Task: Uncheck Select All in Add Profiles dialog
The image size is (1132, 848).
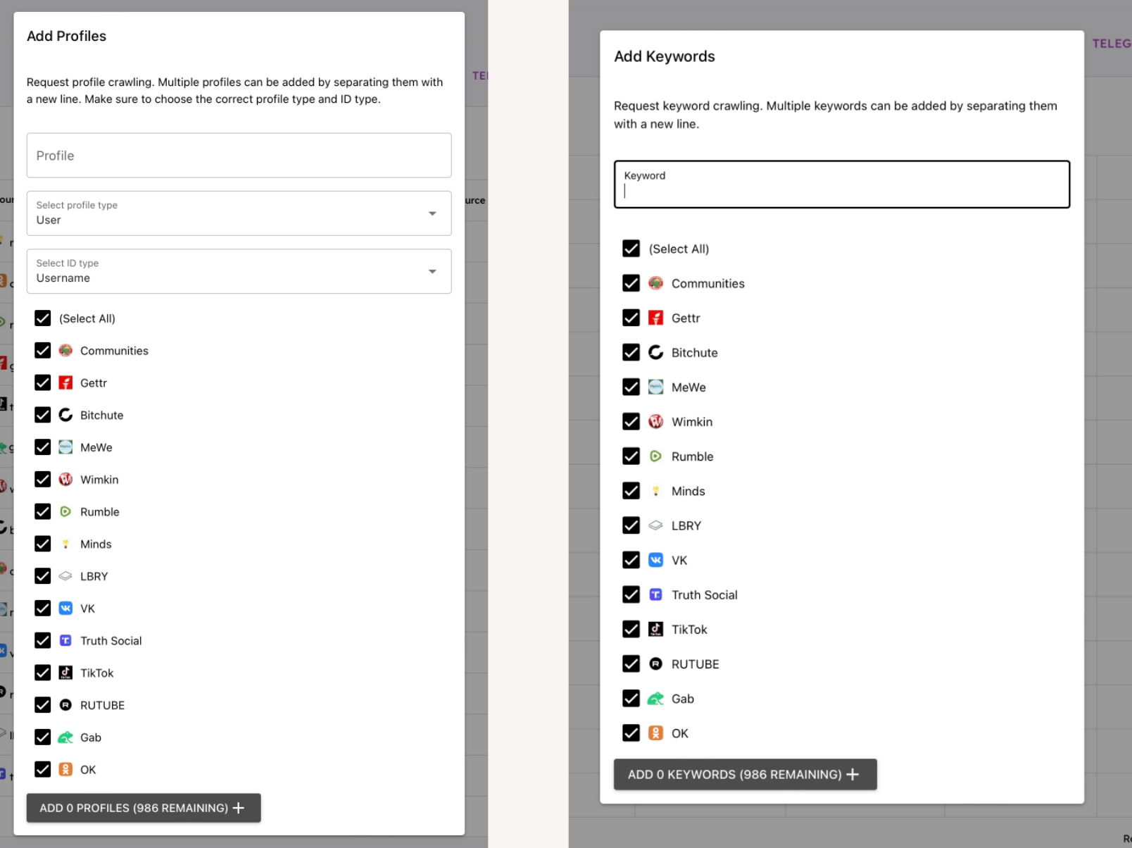Action: (43, 318)
